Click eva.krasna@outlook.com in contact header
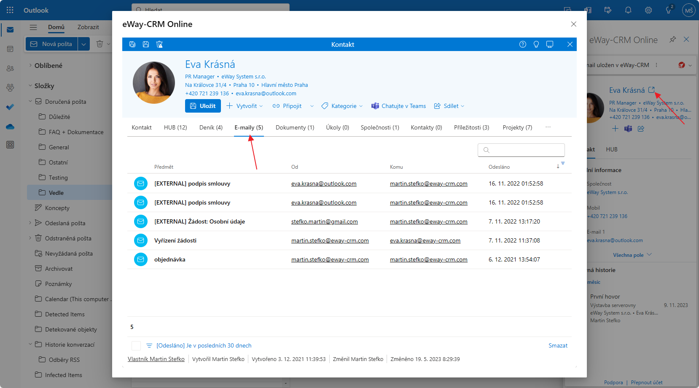 [x=266, y=94]
